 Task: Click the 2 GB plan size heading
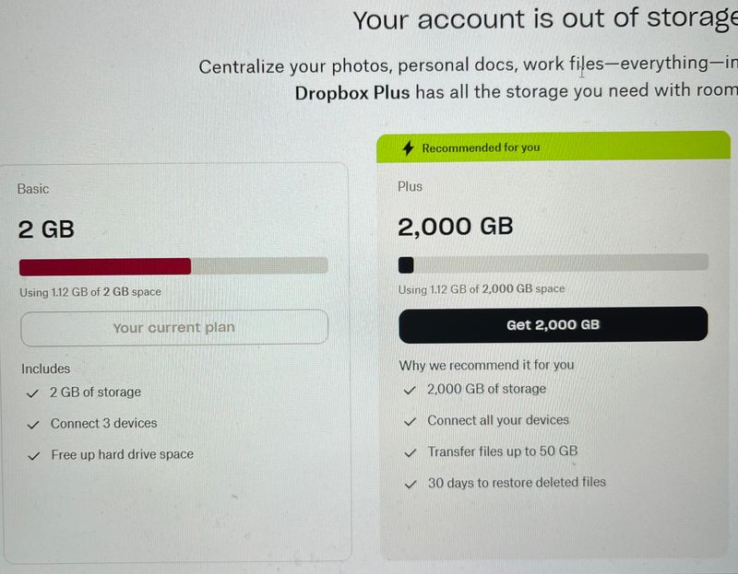click(46, 229)
